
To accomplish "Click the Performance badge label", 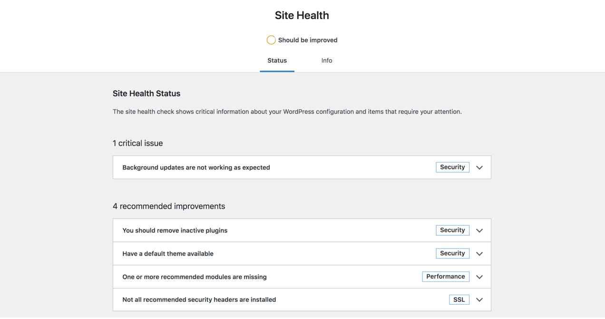I will (x=446, y=277).
